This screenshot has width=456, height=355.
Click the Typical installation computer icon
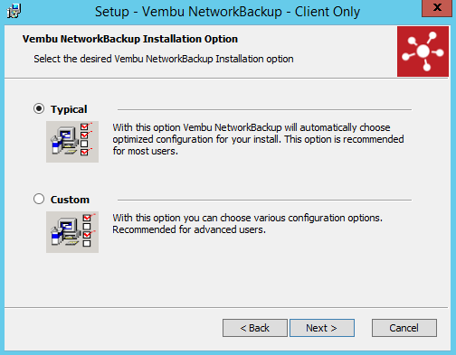coord(72,142)
